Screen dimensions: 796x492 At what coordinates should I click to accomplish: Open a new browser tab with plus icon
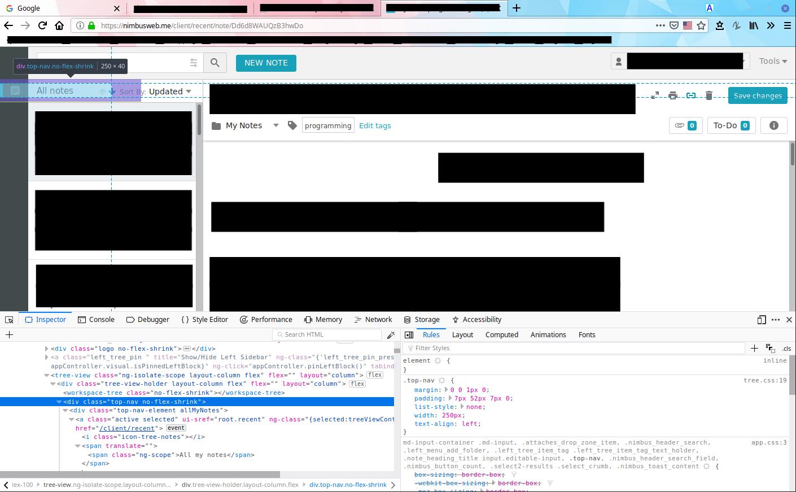tap(517, 8)
